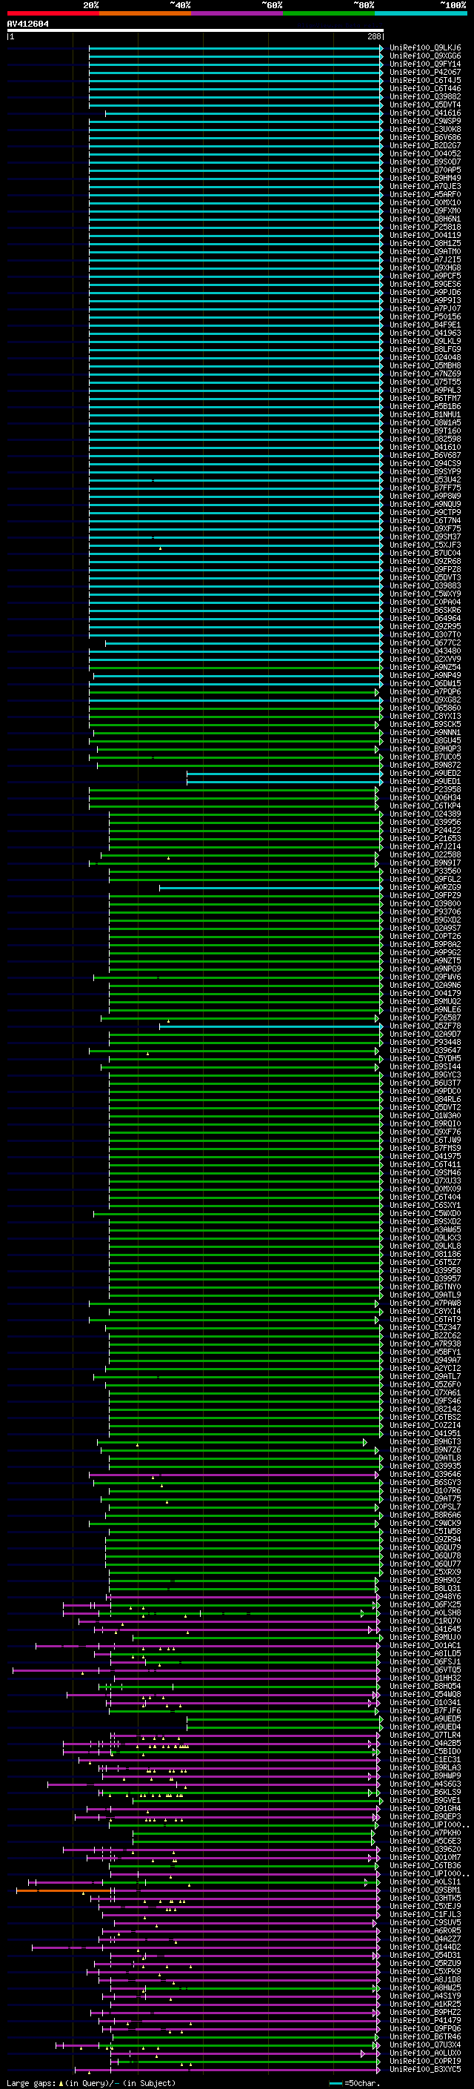This screenshot has height=2089, width=474.
Task: Select the UniRef100_A0LUX0 label
Action: [425, 2053]
